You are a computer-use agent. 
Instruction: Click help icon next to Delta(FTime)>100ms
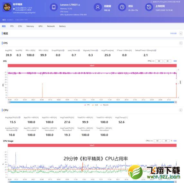pos(155,50)
